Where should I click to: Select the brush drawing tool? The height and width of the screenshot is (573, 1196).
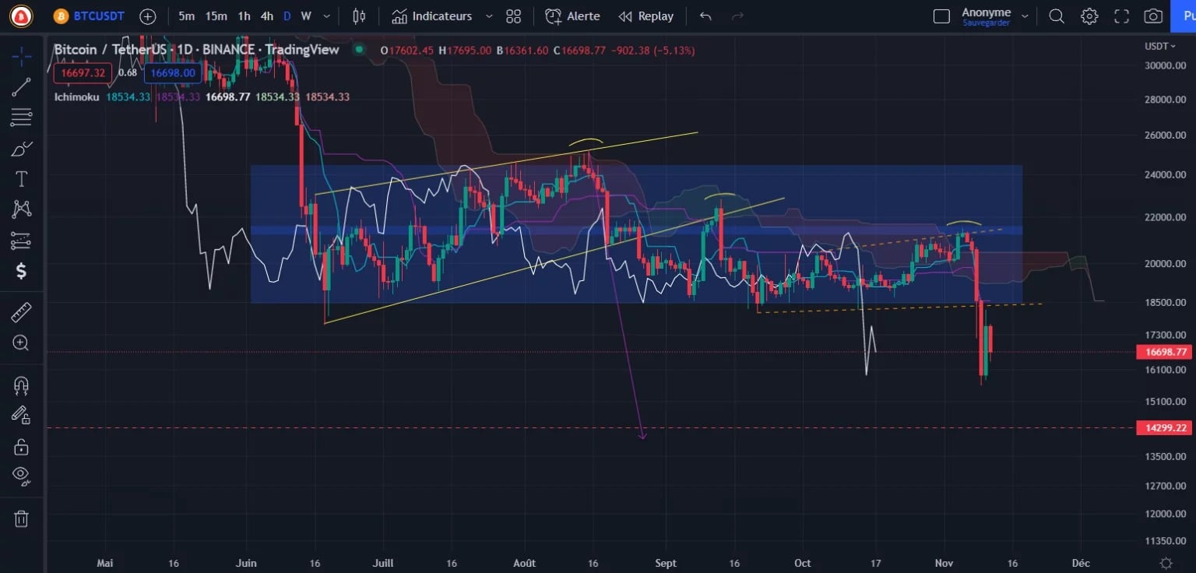(x=21, y=149)
